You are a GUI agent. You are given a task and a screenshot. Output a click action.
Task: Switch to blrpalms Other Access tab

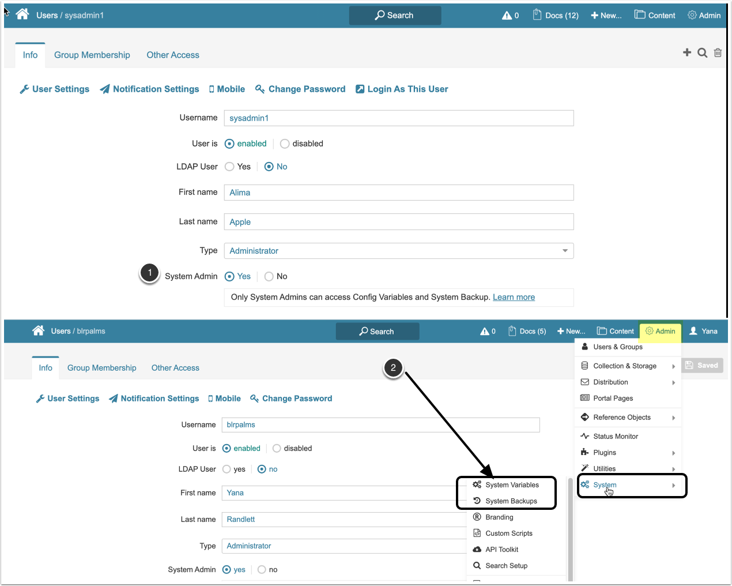coord(175,367)
